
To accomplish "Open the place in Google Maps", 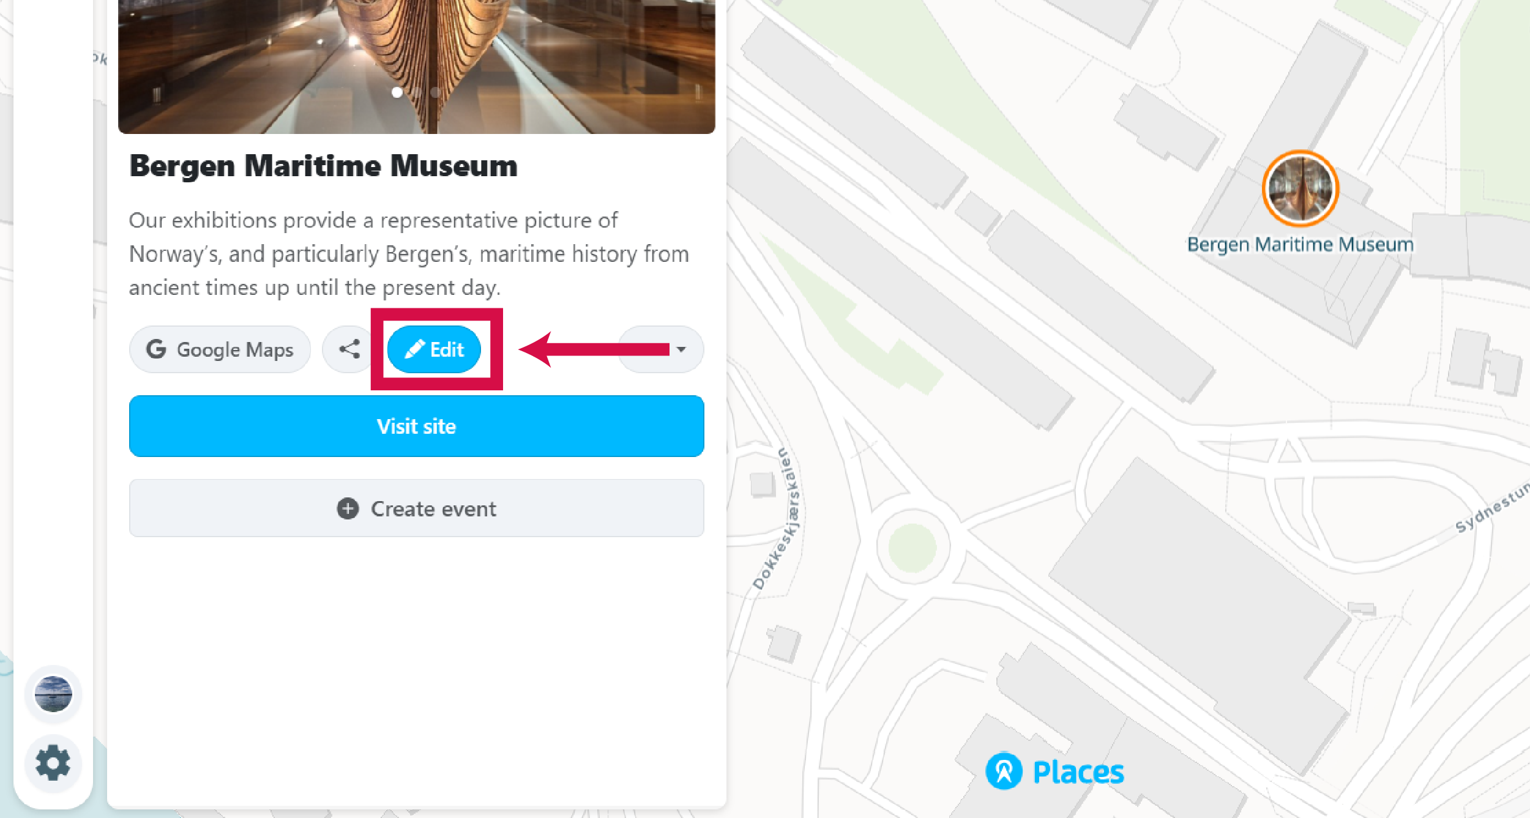I will [220, 349].
